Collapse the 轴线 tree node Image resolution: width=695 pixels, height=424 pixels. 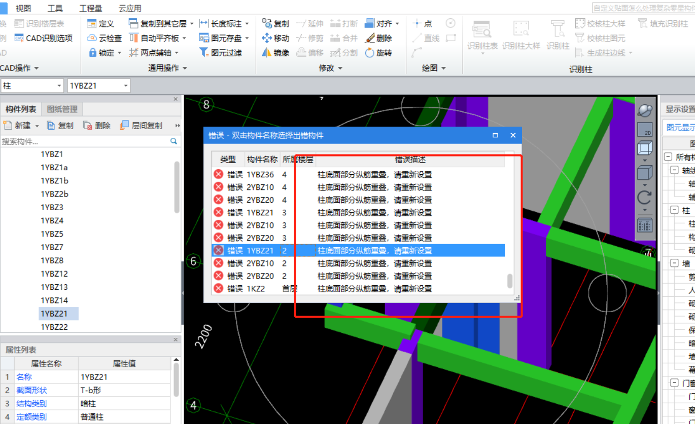[x=674, y=170]
